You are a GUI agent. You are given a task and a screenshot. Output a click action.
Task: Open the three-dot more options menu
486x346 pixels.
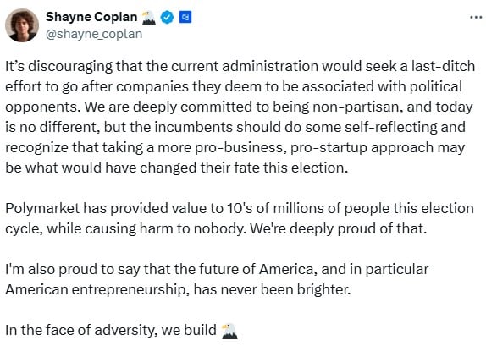pyautogui.click(x=476, y=18)
